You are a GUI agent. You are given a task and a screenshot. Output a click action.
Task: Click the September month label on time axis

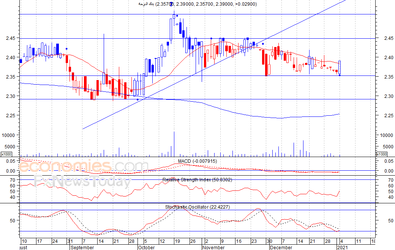tap(82, 247)
